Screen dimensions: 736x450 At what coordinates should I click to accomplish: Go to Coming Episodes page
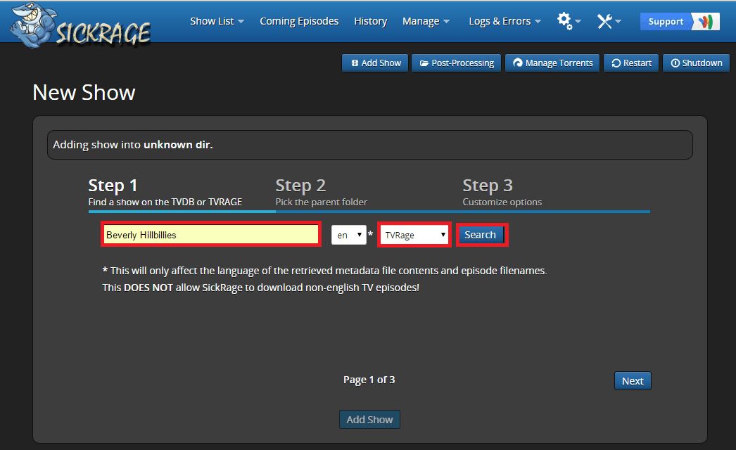click(299, 21)
